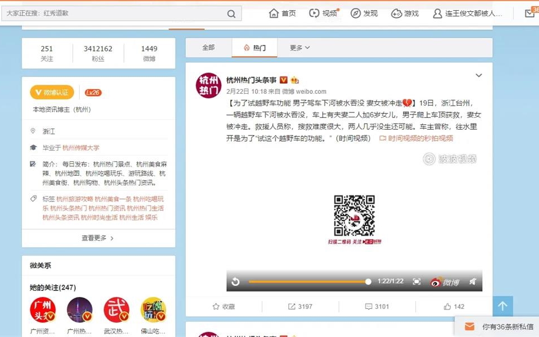
Task: Click the video progress slider
Action: [308, 281]
